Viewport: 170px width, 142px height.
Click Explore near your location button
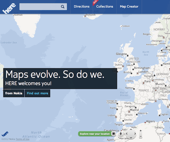point(95,134)
